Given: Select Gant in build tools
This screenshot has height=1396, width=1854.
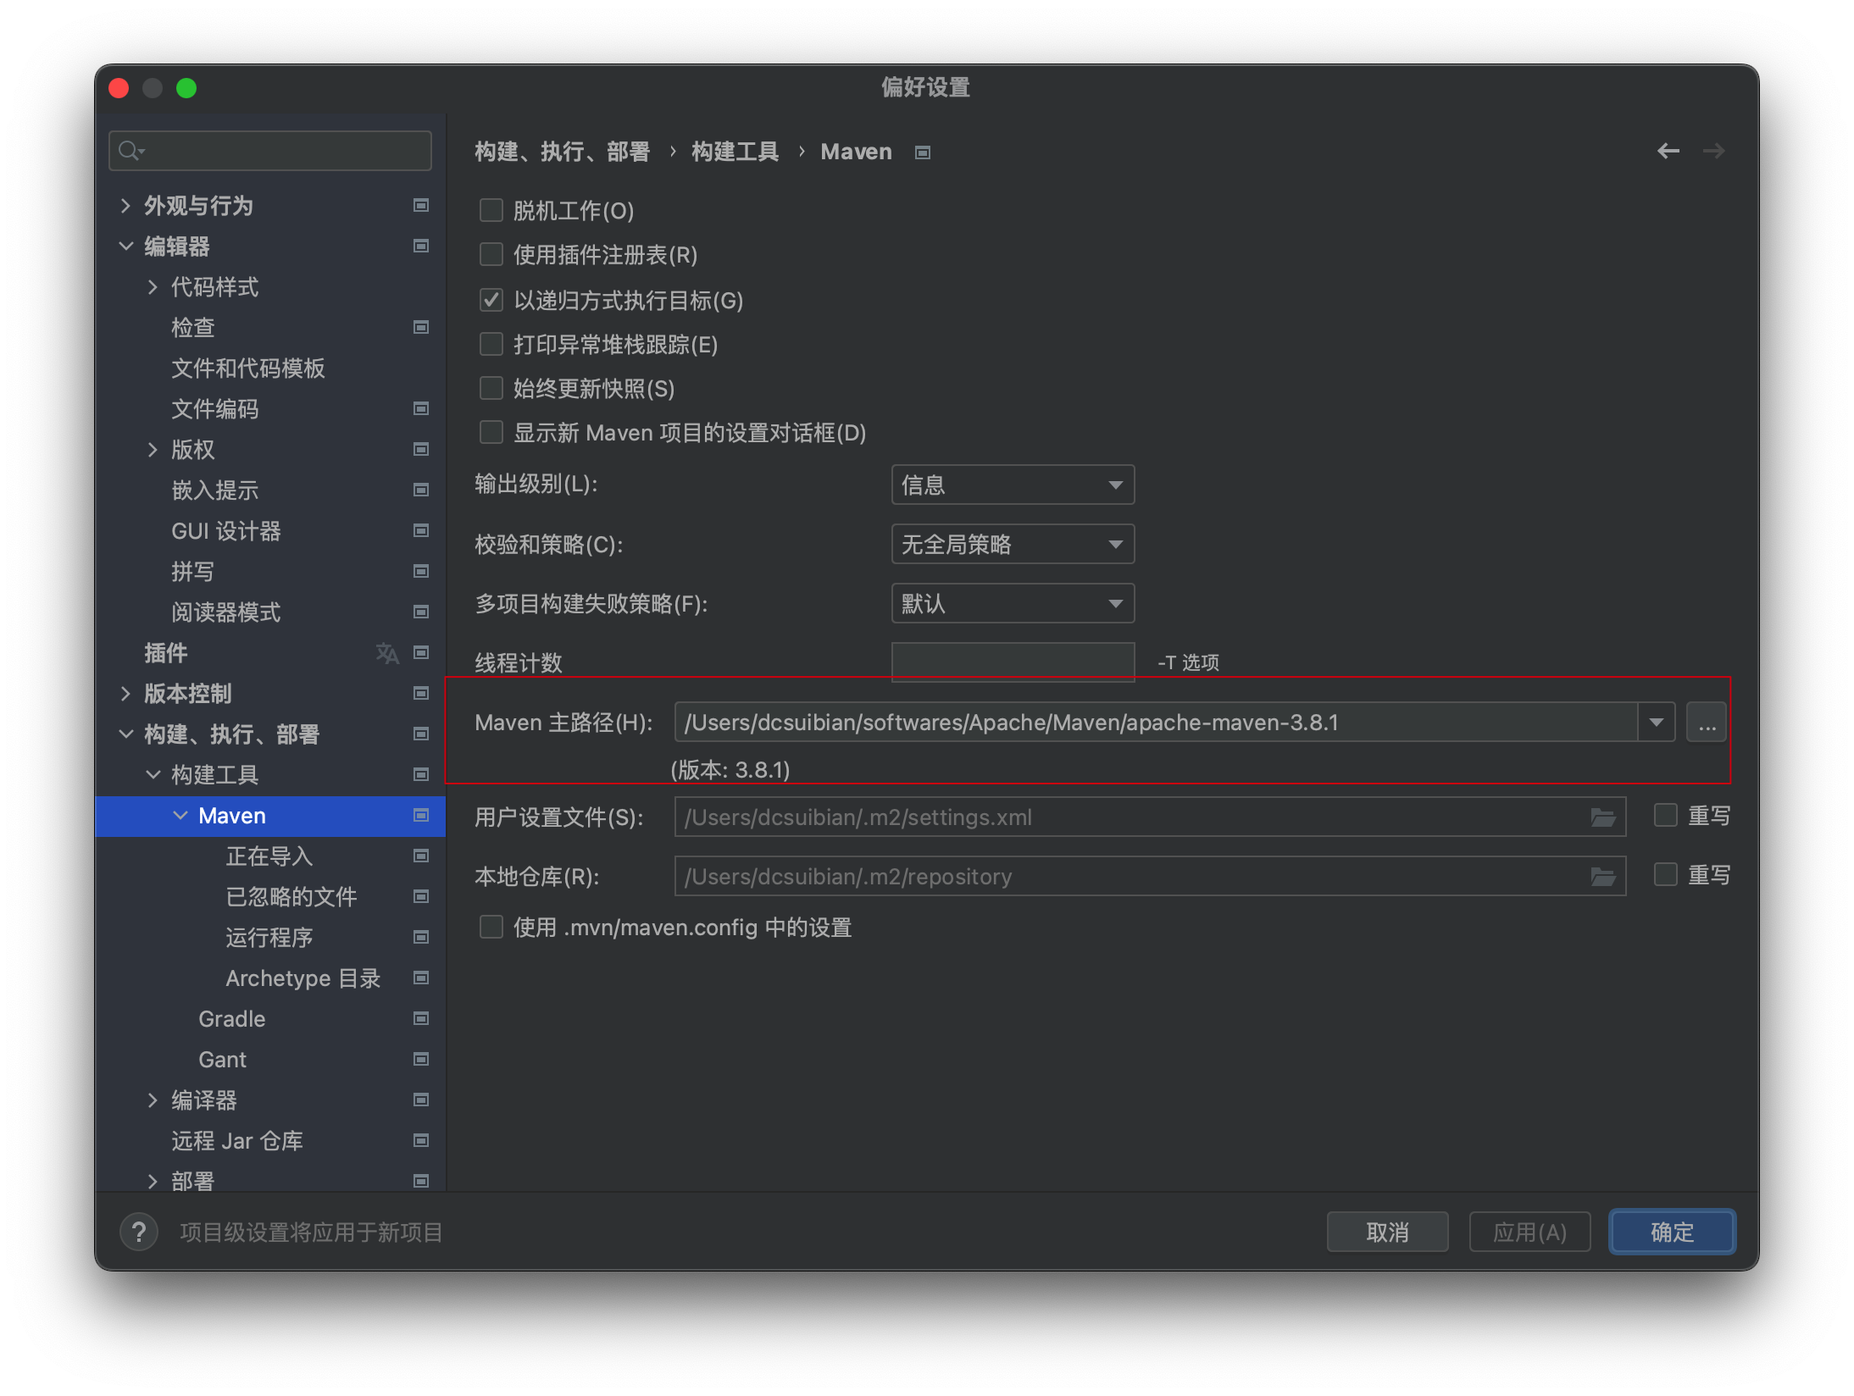Looking at the screenshot, I should (223, 1059).
